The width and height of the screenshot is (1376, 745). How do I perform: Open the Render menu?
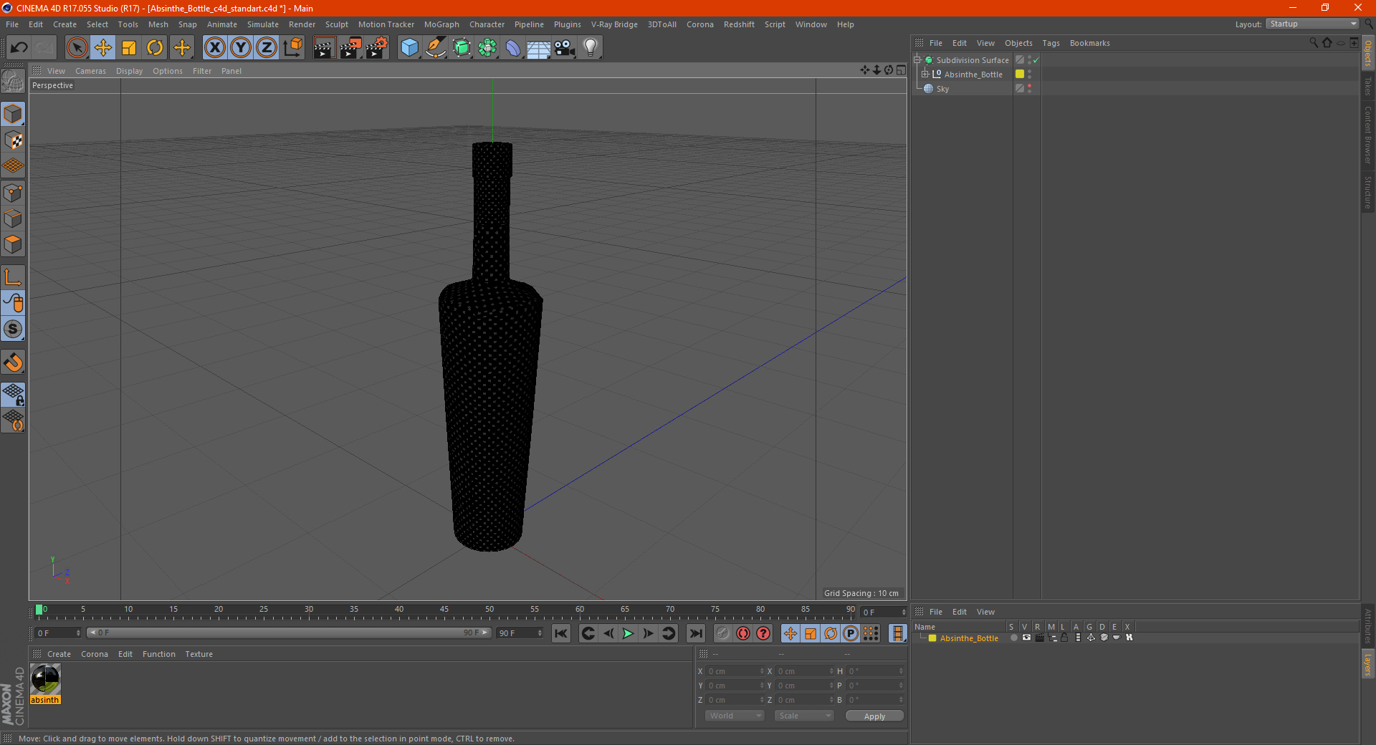[x=302, y=24]
